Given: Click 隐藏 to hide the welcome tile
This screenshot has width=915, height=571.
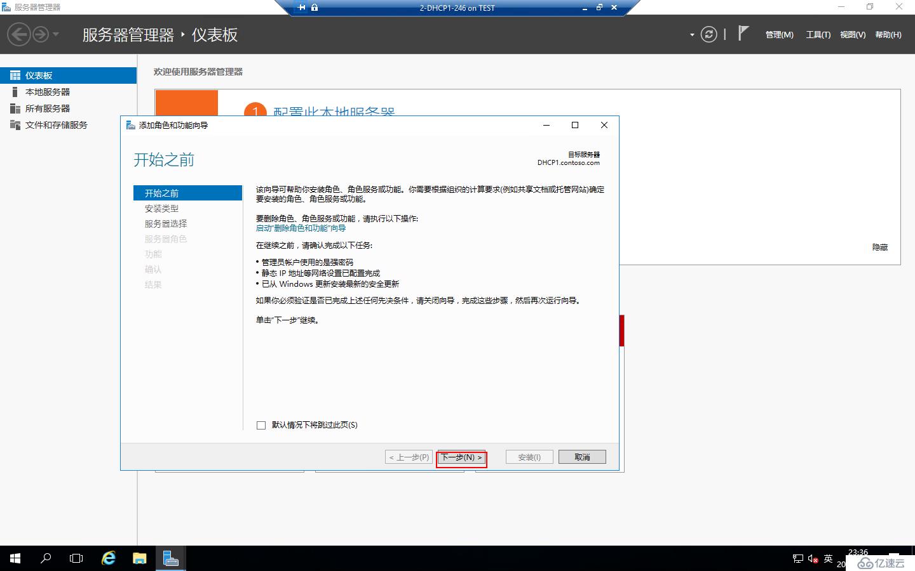Looking at the screenshot, I should [x=880, y=247].
